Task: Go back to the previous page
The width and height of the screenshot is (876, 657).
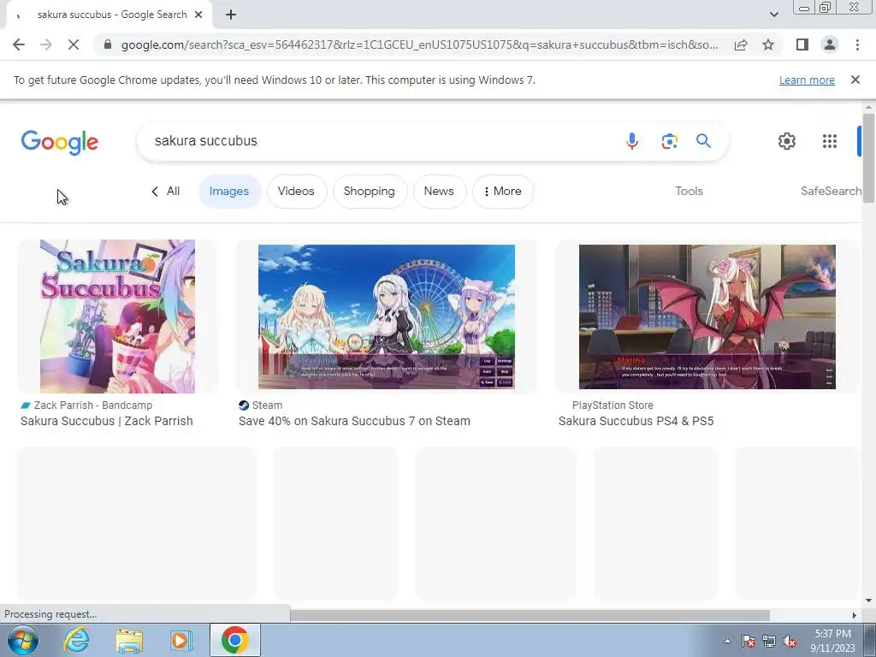Action: tap(19, 44)
